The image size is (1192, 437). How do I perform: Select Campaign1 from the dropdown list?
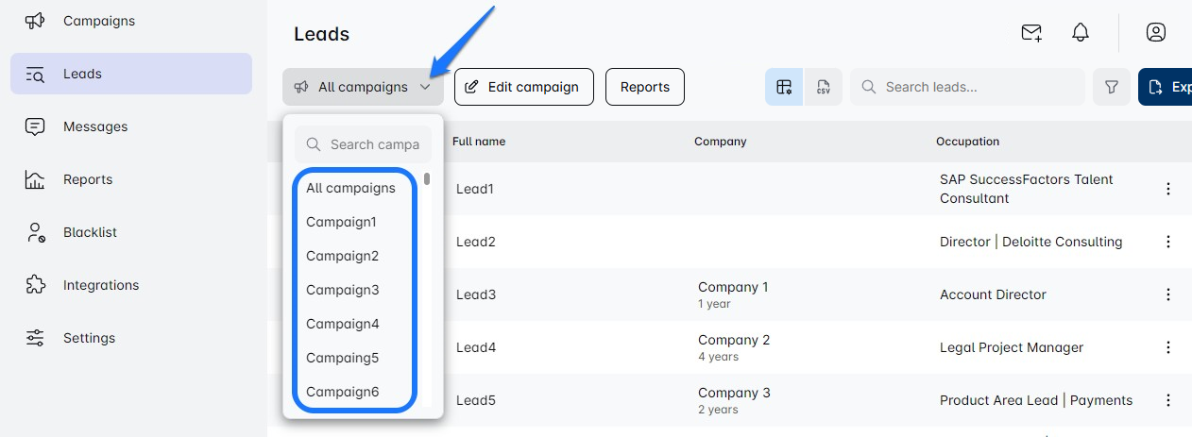tap(341, 222)
